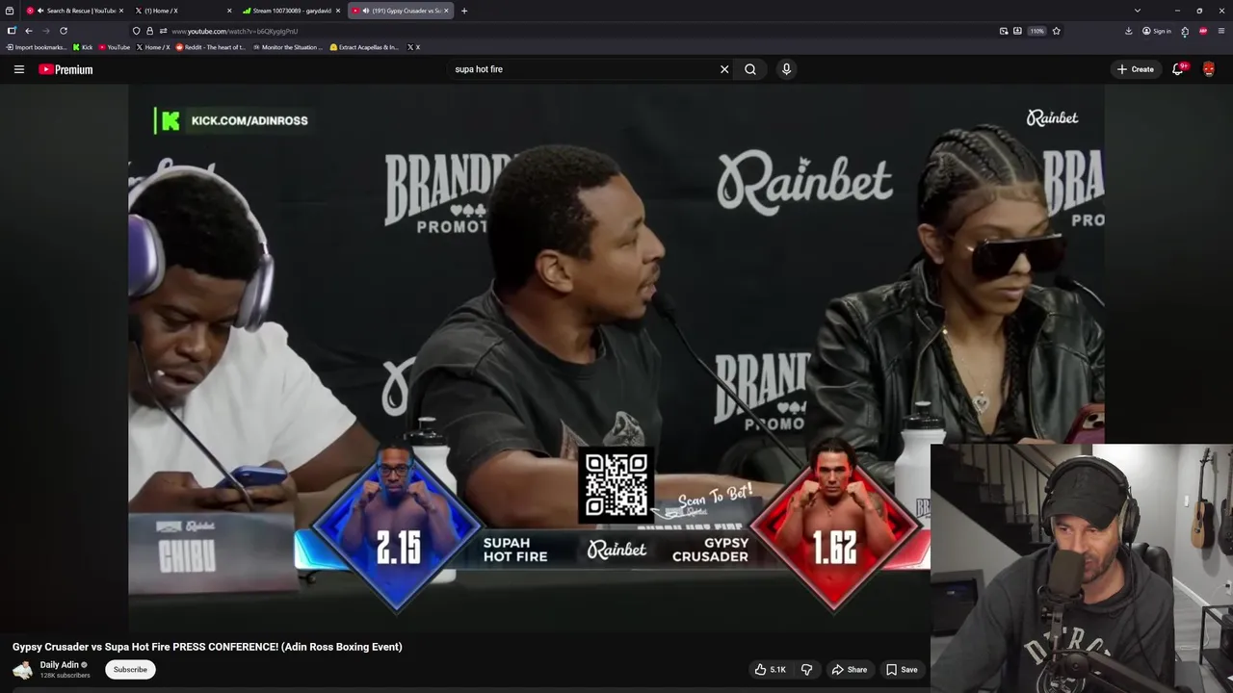Reset the 110% zoom level
This screenshot has width=1233, height=693.
click(x=1036, y=31)
